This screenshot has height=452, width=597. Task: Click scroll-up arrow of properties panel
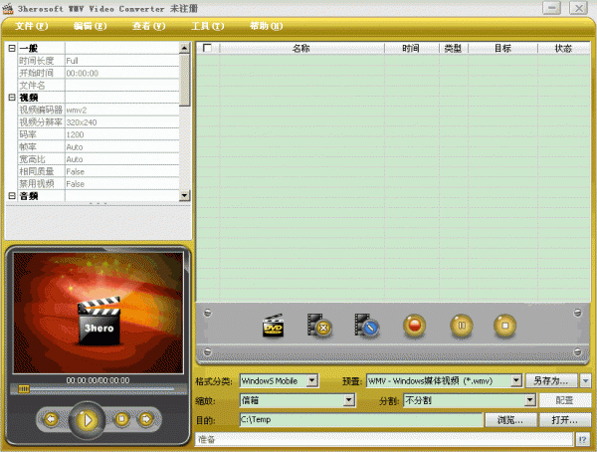184,48
